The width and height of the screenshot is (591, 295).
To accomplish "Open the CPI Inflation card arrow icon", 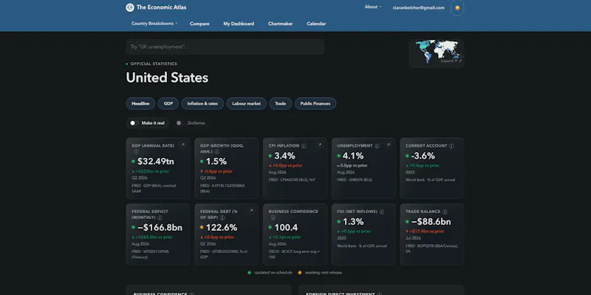I will click(x=320, y=145).
